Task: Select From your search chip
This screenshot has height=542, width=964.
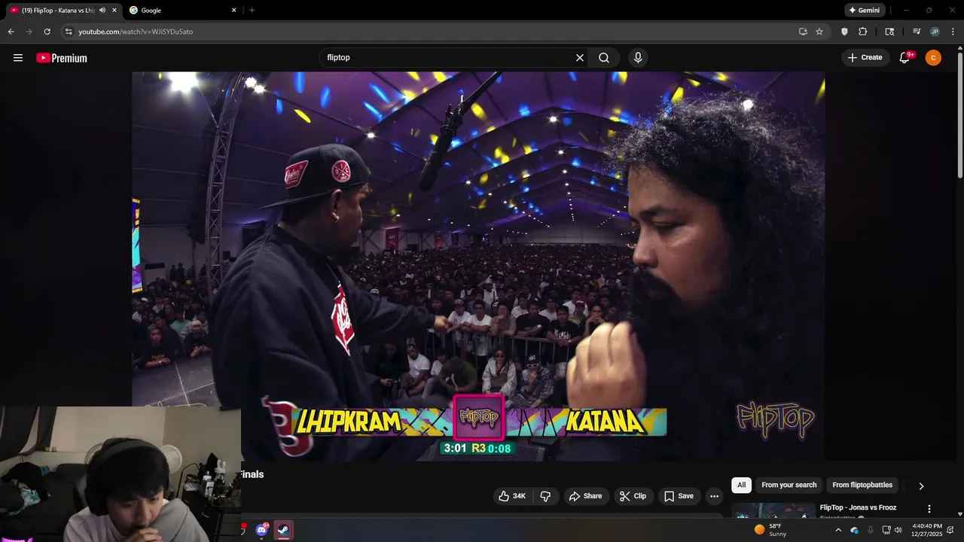Action: [x=789, y=486]
